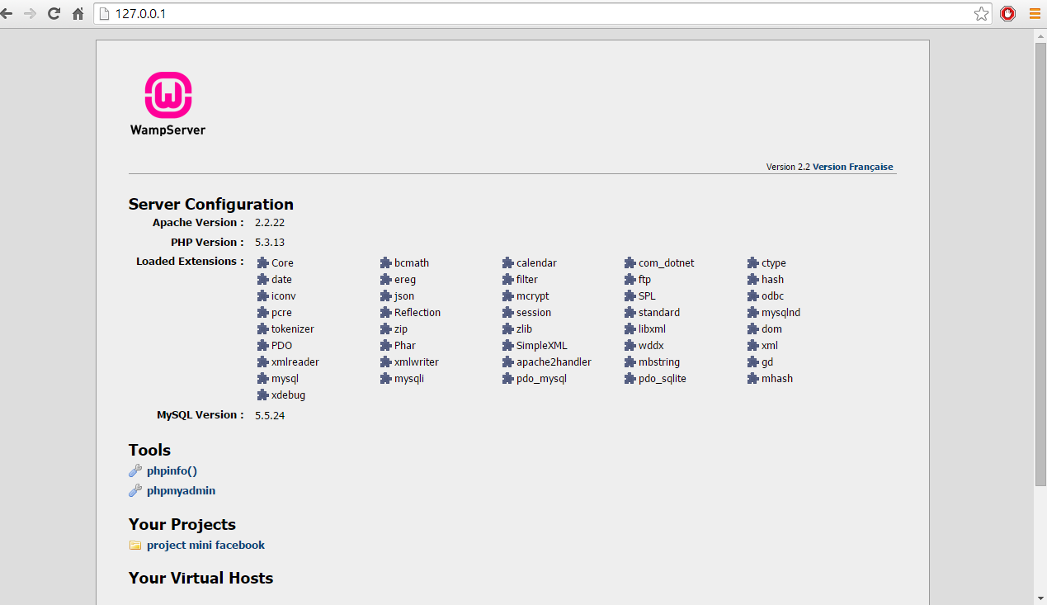Screen dimensions: 1047x605
Task: Click the MySQL version value 5.5.24
Action: click(270, 415)
